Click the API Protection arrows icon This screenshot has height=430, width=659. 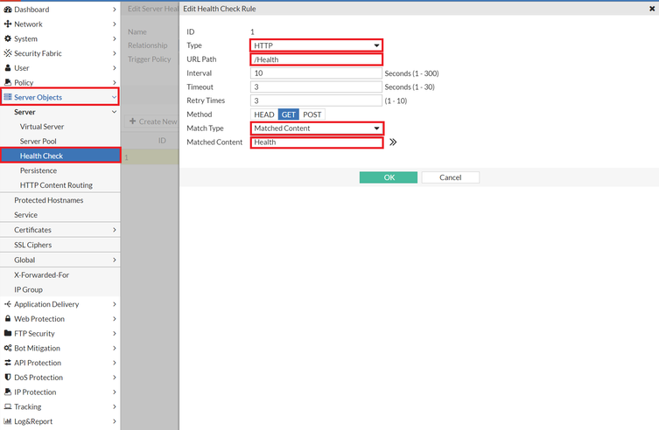tap(8, 363)
